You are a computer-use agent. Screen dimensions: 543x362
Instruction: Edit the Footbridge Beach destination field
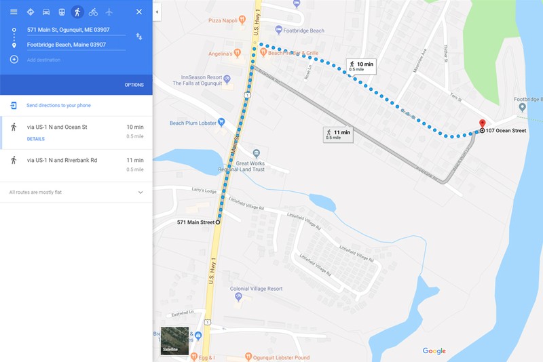[x=76, y=45]
